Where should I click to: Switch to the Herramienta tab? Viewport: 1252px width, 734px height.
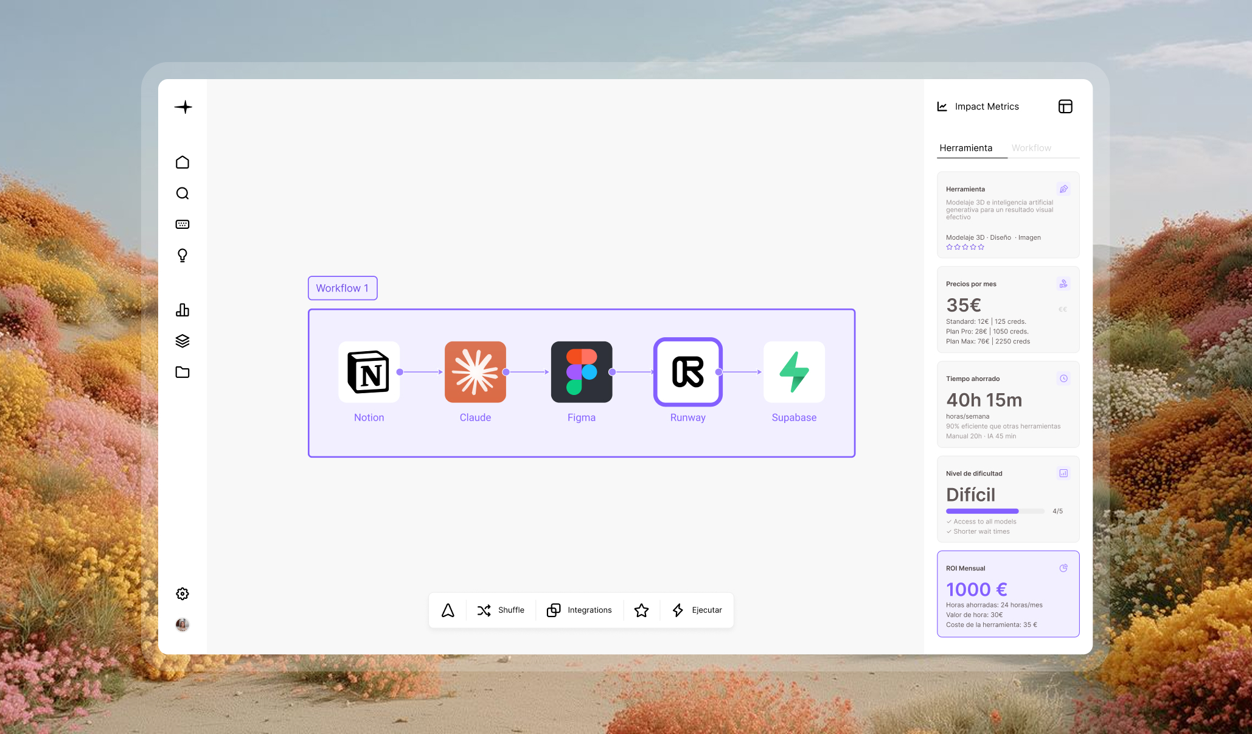tap(965, 148)
